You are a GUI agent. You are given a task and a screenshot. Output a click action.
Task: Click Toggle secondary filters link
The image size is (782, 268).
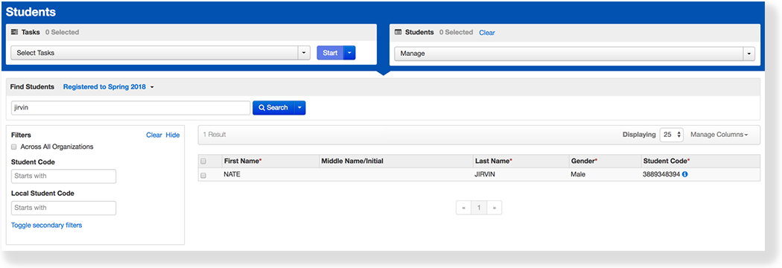coord(46,225)
